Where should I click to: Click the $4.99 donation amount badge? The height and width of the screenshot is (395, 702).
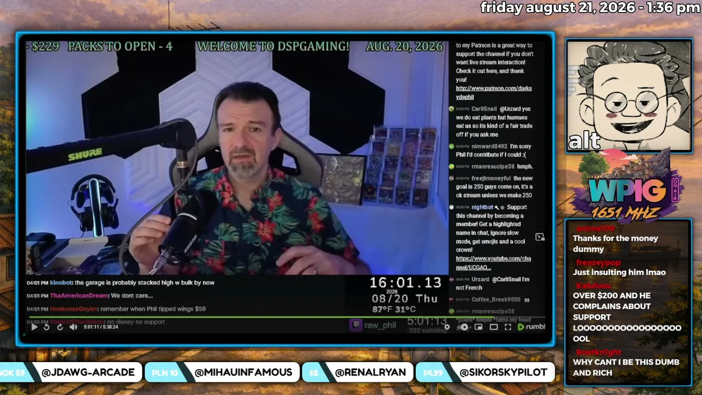(x=433, y=373)
